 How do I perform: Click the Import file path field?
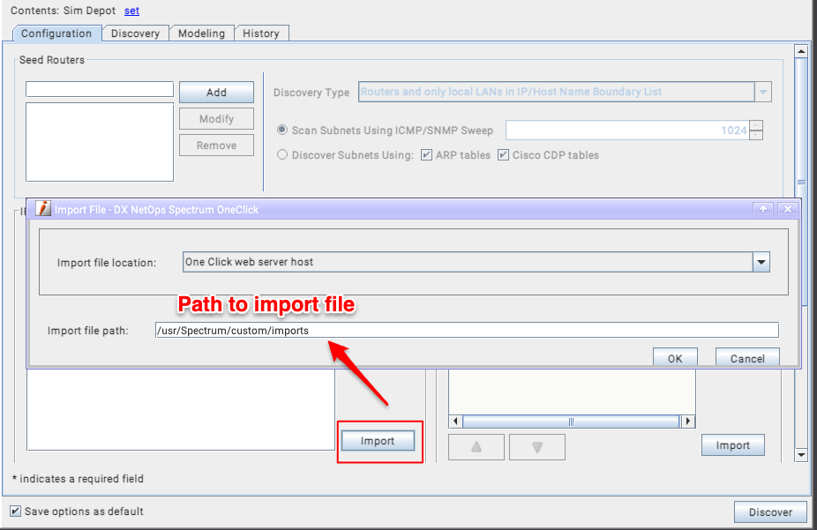467,330
